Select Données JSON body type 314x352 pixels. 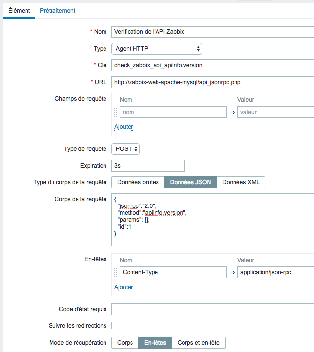pos(190,182)
